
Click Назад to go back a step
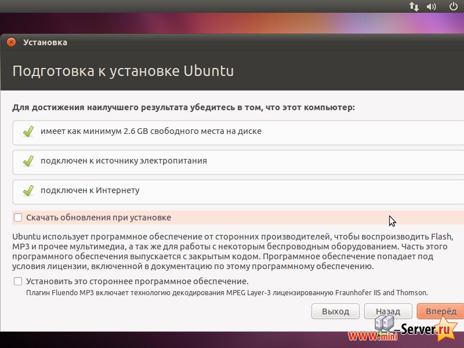point(387,311)
